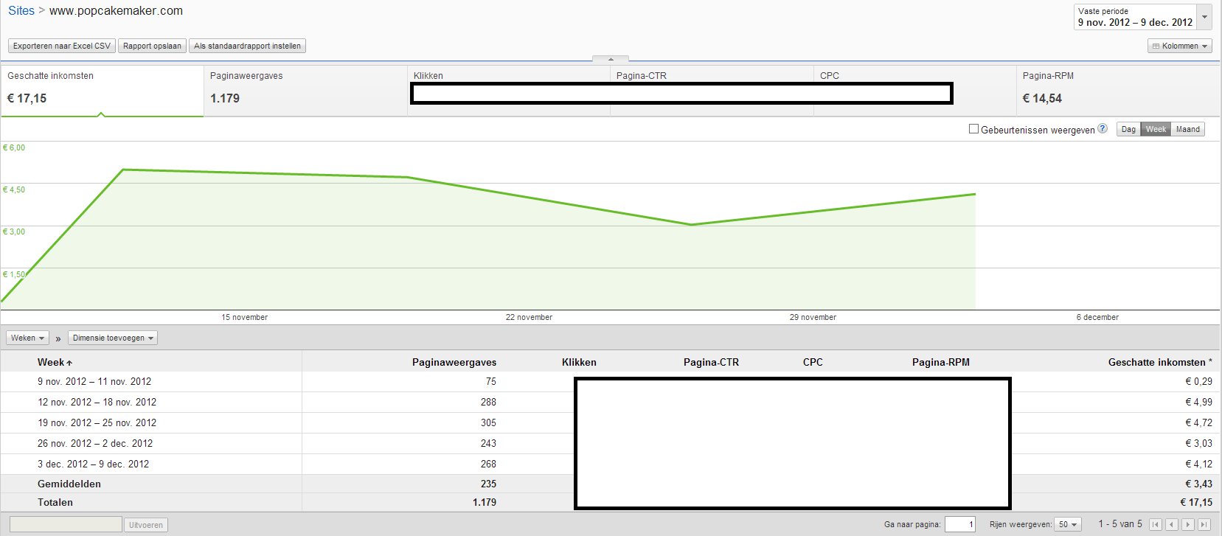Click the text field left of Uitvoeren
This screenshot has width=1222, height=536.
tap(66, 524)
